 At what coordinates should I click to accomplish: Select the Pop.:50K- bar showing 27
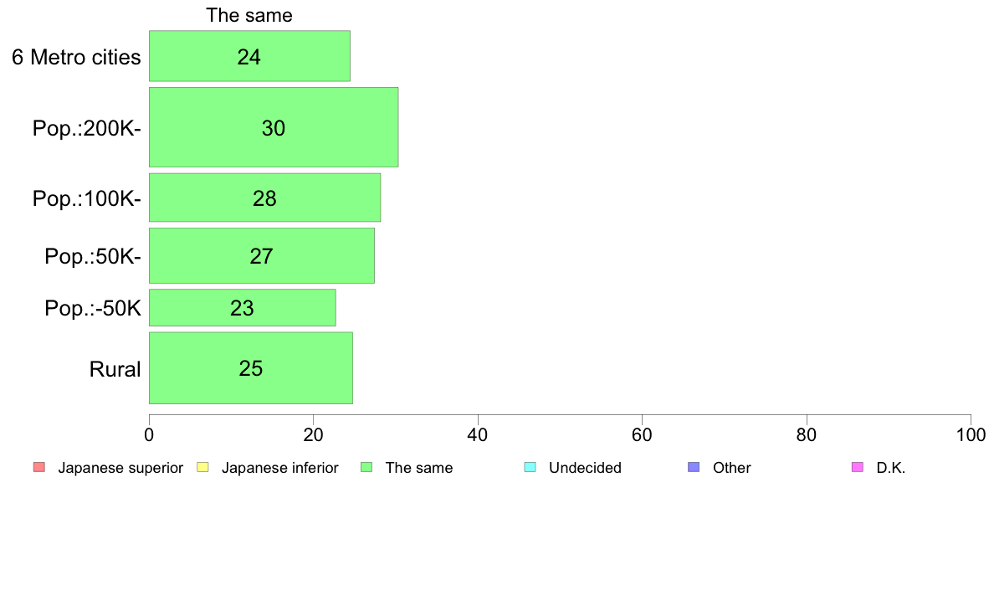click(261, 255)
